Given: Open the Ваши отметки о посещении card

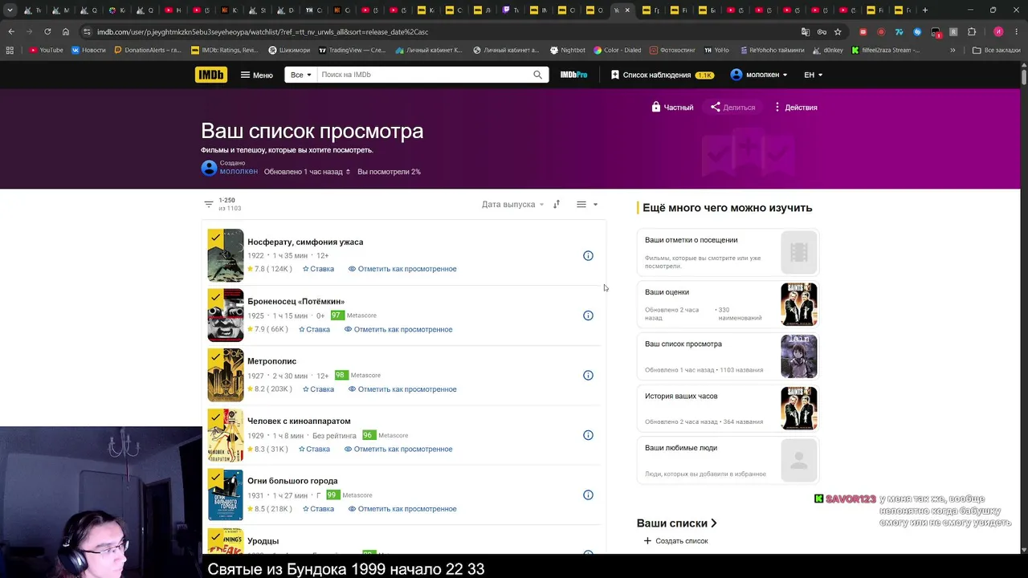Looking at the screenshot, I should pos(728,252).
